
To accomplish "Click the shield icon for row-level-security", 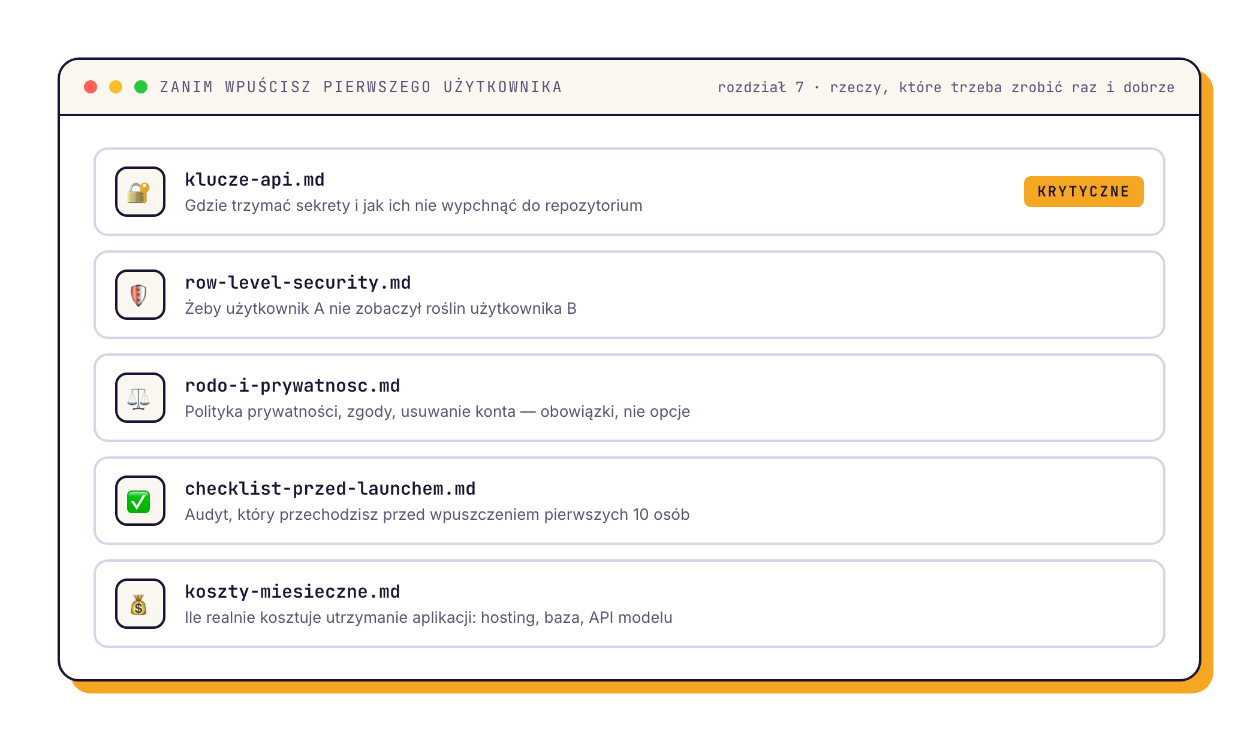I will tap(140, 295).
